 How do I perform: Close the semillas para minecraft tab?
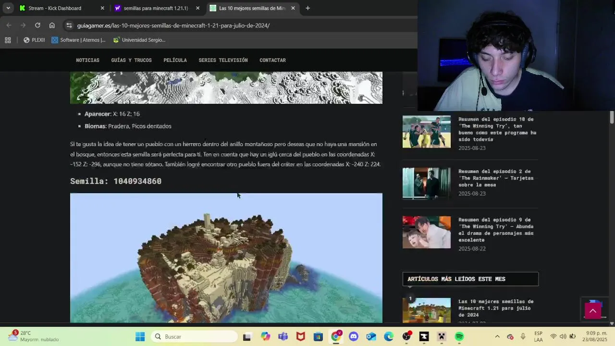(197, 8)
